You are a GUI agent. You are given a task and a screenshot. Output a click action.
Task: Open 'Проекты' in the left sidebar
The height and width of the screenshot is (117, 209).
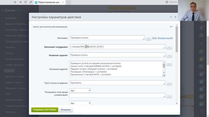(x=10, y=47)
